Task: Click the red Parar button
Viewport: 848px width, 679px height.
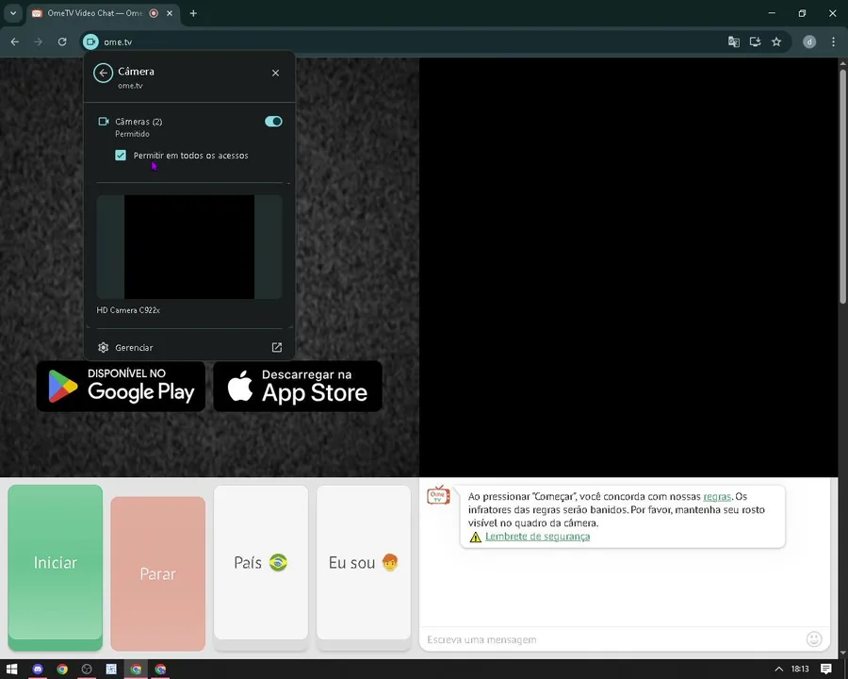Action: [158, 573]
